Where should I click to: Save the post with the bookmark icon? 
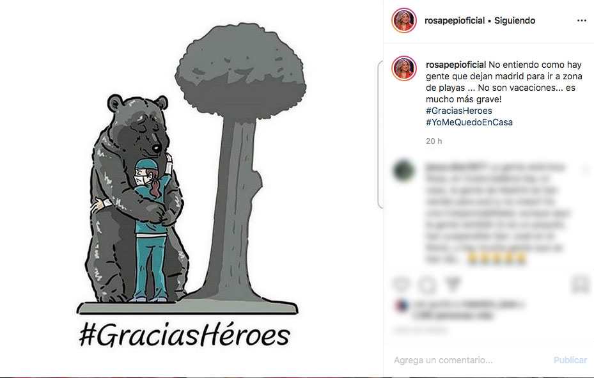click(580, 284)
